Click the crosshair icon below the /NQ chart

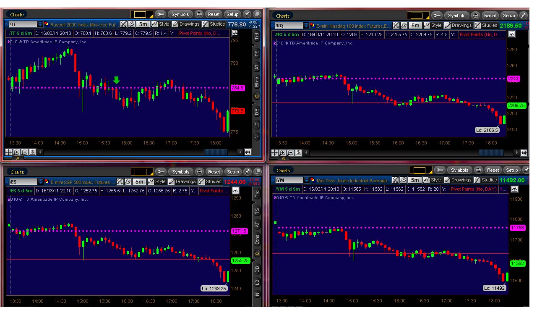275,152
